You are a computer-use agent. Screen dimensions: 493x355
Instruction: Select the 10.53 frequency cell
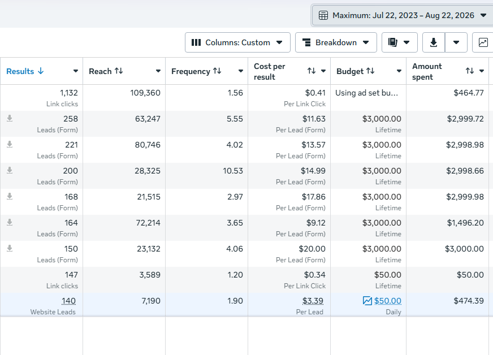click(x=206, y=176)
